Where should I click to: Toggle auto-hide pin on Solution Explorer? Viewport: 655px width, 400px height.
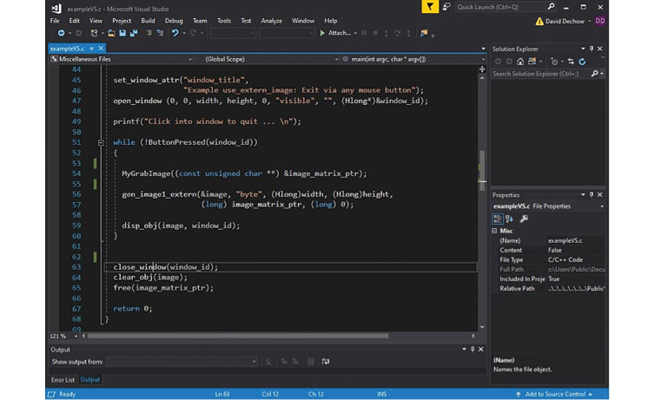(x=592, y=49)
